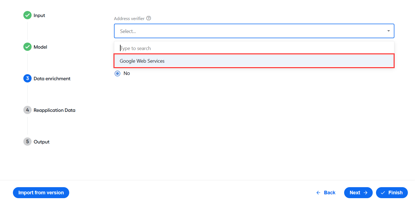Click the step 5 circle icon
Screen dimensions: 415x202
(27, 142)
